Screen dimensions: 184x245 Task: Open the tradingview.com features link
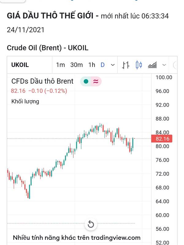(77, 237)
